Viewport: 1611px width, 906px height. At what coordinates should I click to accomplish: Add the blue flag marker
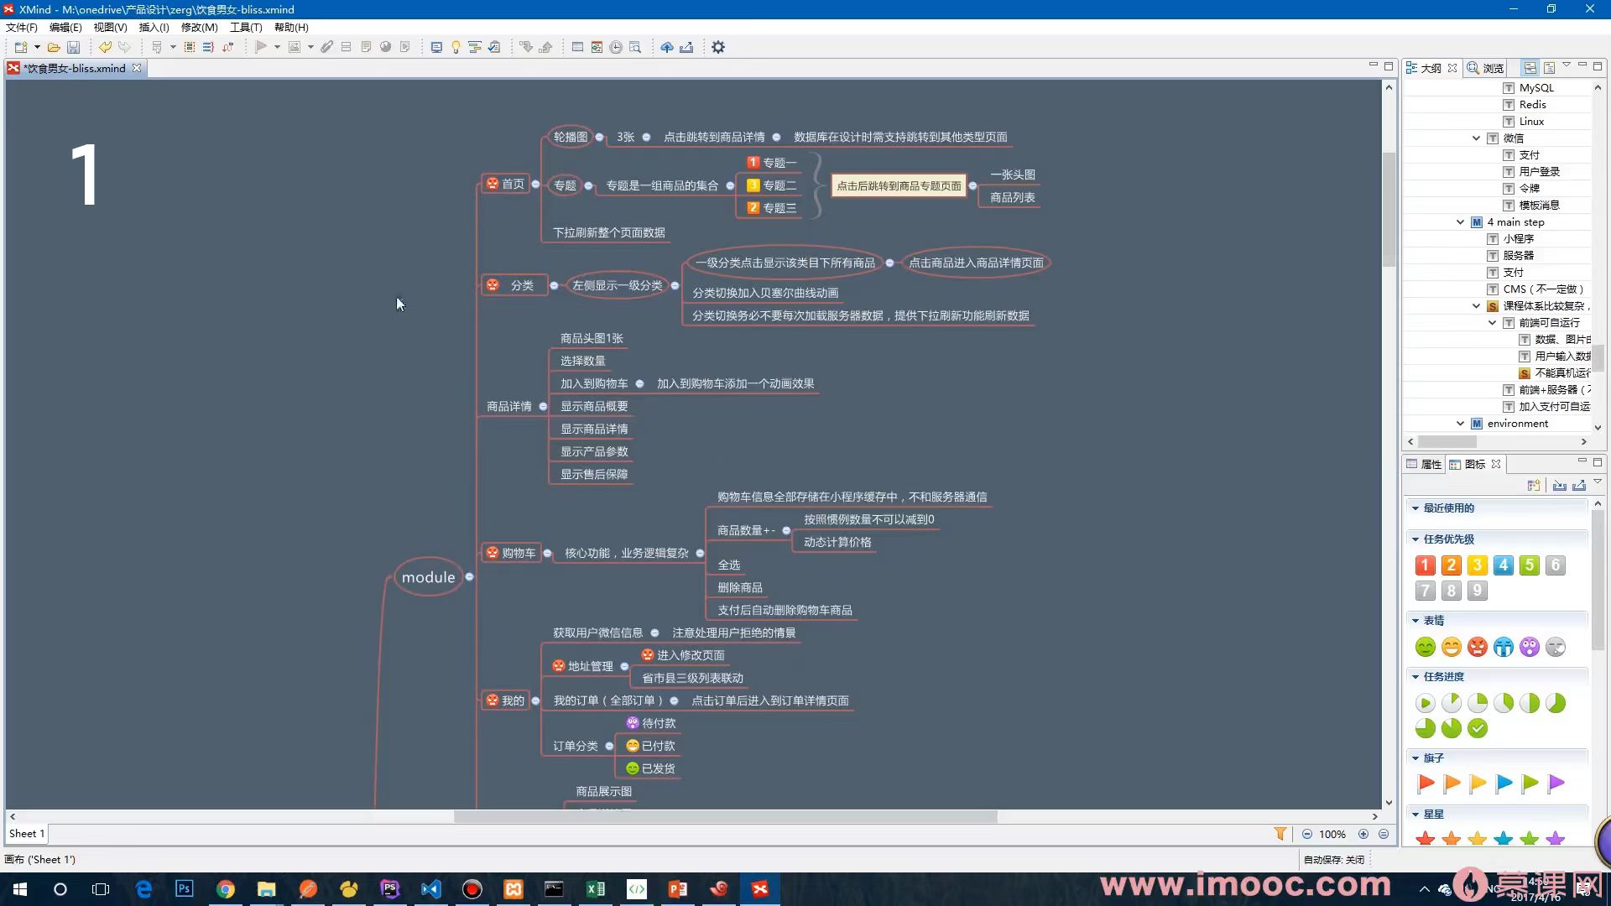pos(1504,784)
